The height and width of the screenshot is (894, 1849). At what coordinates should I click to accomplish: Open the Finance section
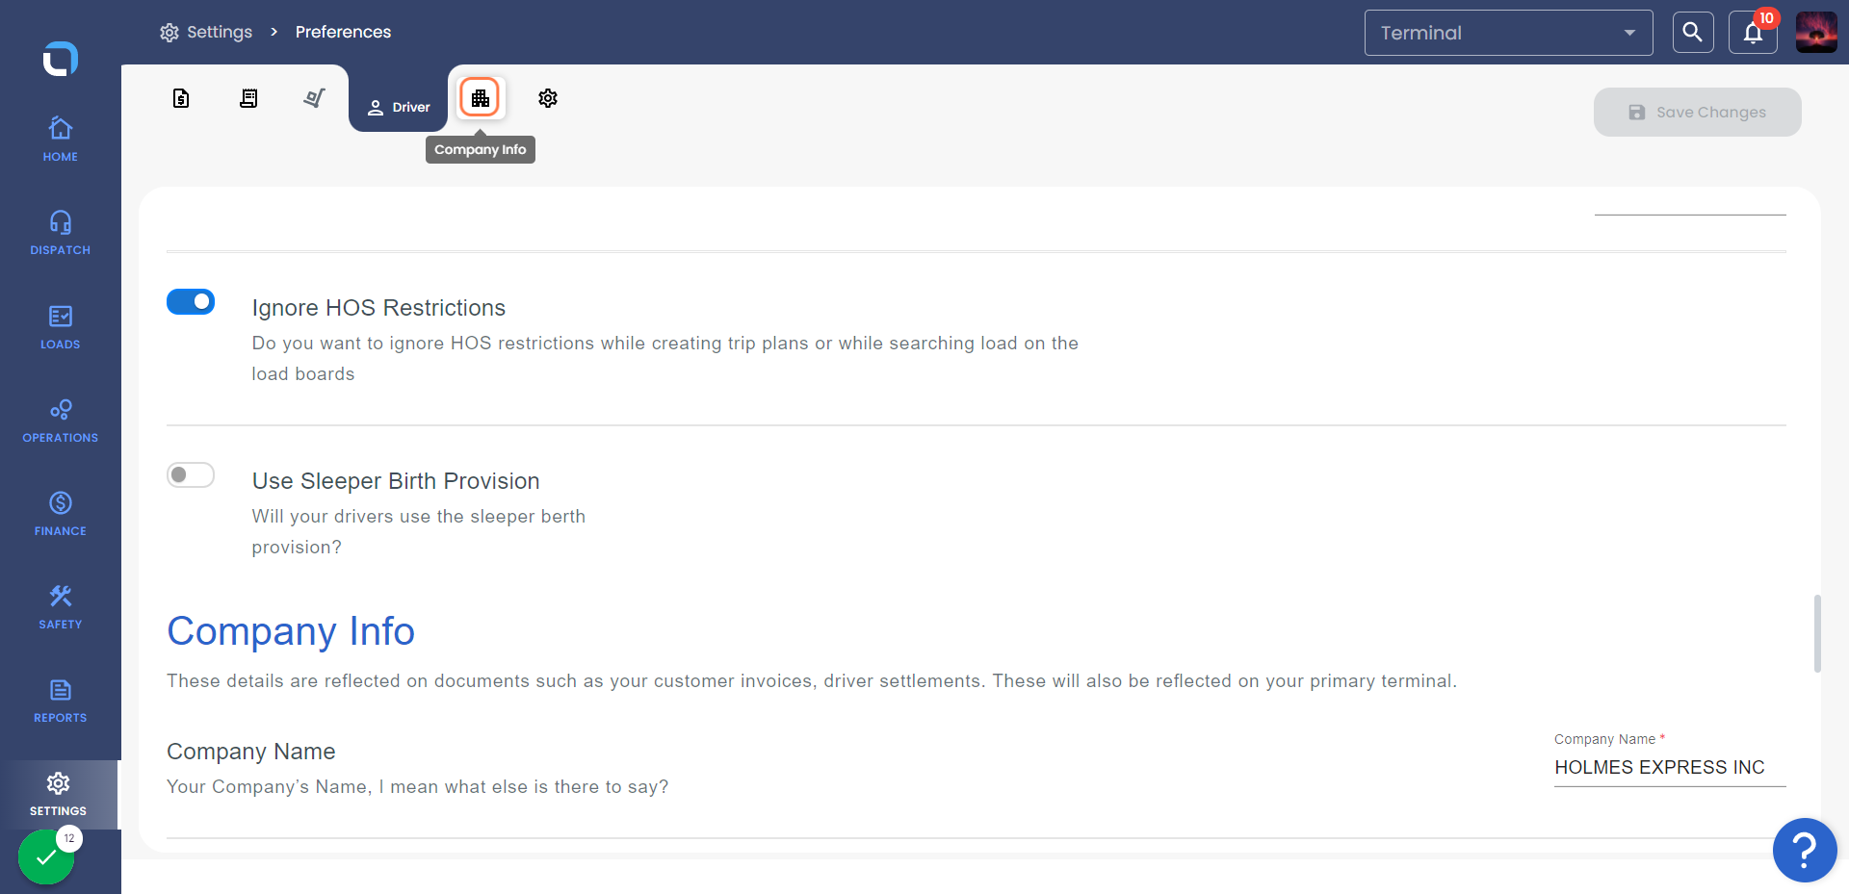[60, 514]
